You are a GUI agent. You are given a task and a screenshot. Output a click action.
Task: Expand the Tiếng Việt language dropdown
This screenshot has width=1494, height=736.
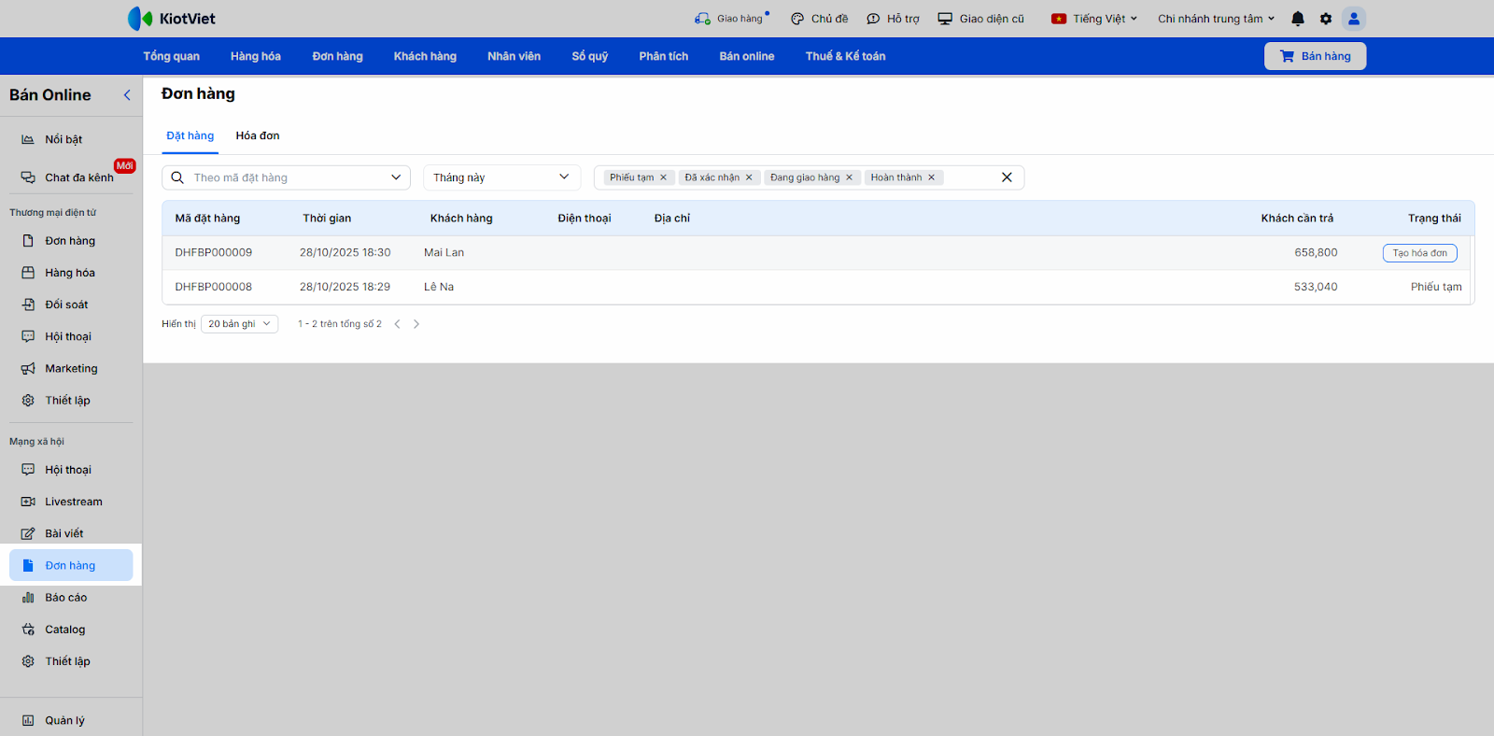pyautogui.click(x=1094, y=19)
